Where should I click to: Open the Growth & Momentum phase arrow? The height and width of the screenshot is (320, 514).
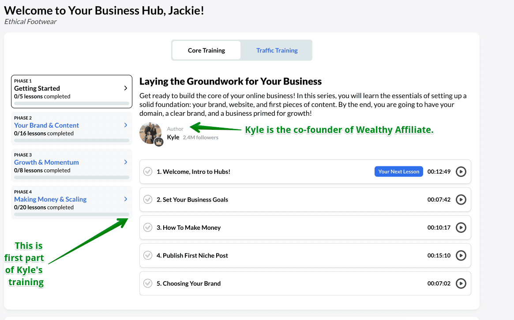pos(126,162)
